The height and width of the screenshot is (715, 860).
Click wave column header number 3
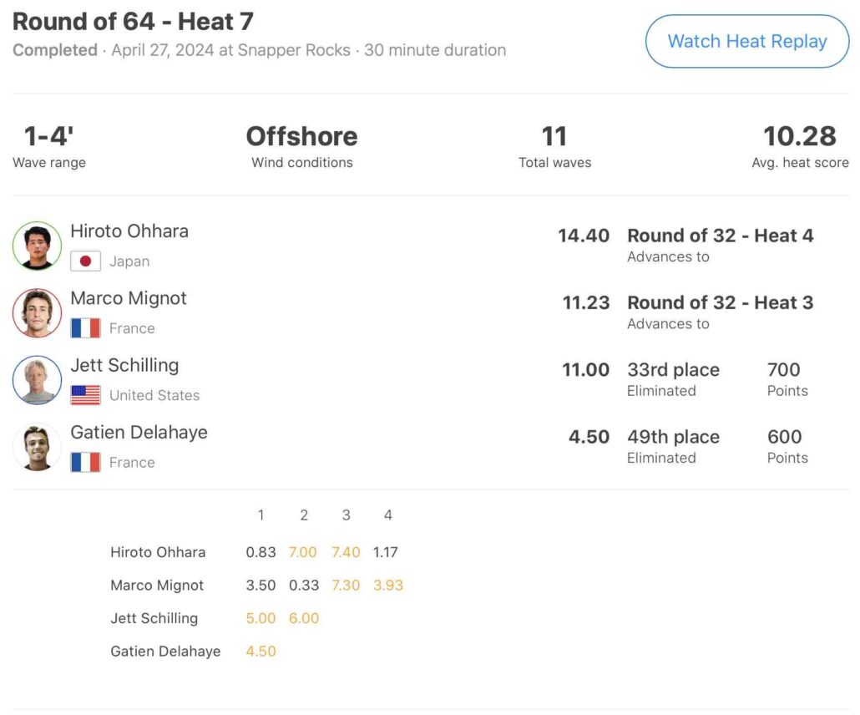[346, 515]
